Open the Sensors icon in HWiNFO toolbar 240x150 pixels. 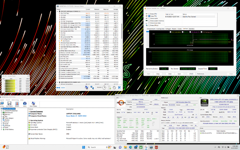click(17, 104)
